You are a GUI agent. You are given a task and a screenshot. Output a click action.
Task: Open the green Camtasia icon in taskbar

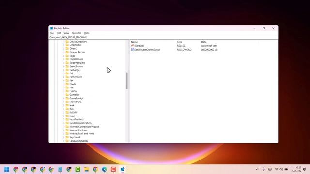pos(77,169)
